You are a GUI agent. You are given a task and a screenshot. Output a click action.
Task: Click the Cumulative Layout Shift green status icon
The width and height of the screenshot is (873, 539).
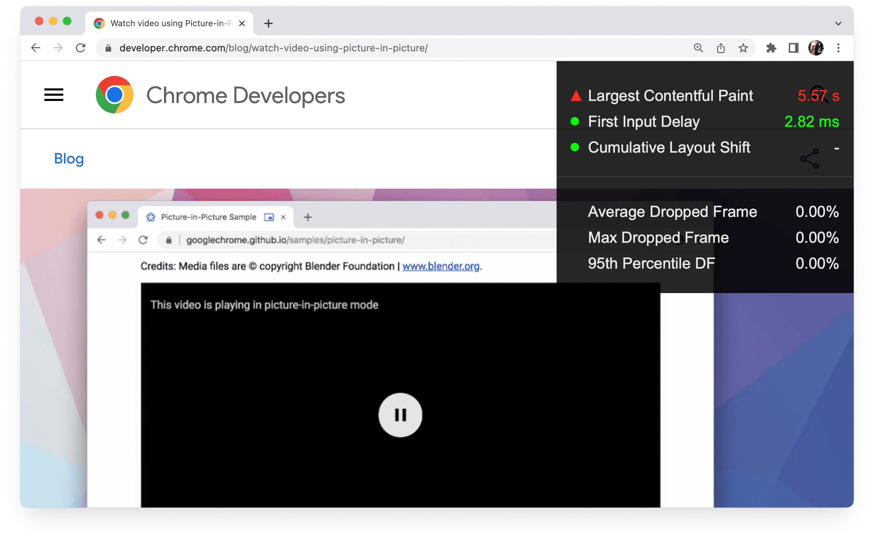[574, 148]
